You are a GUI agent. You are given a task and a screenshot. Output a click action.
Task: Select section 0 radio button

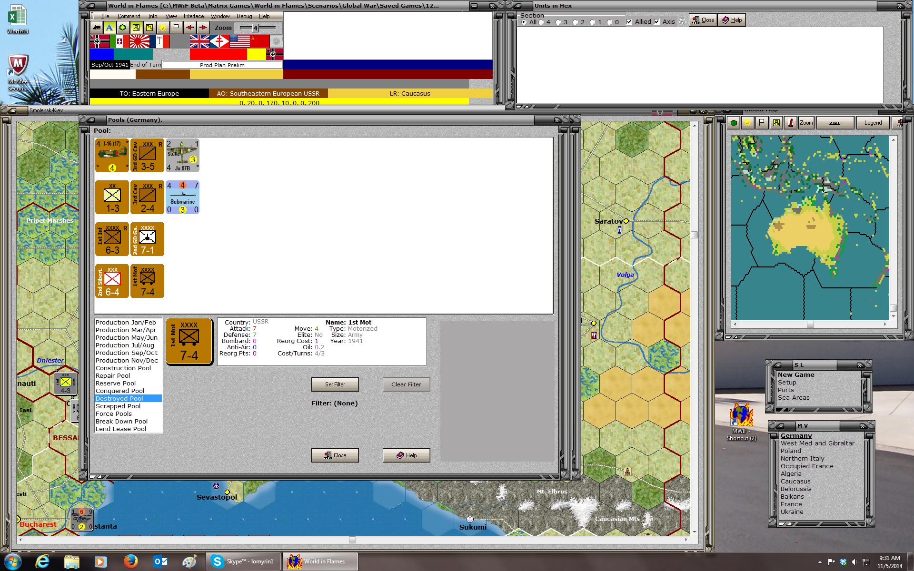(x=610, y=22)
